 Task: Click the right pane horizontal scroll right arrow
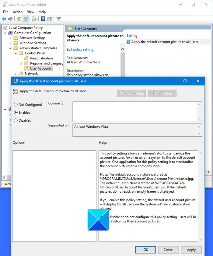pos(209,172)
